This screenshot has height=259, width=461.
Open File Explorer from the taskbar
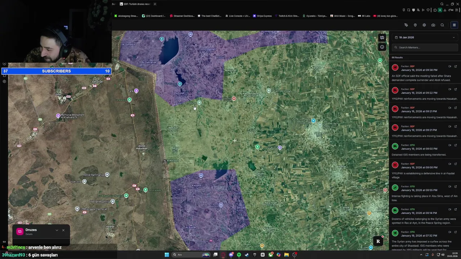[286, 255]
